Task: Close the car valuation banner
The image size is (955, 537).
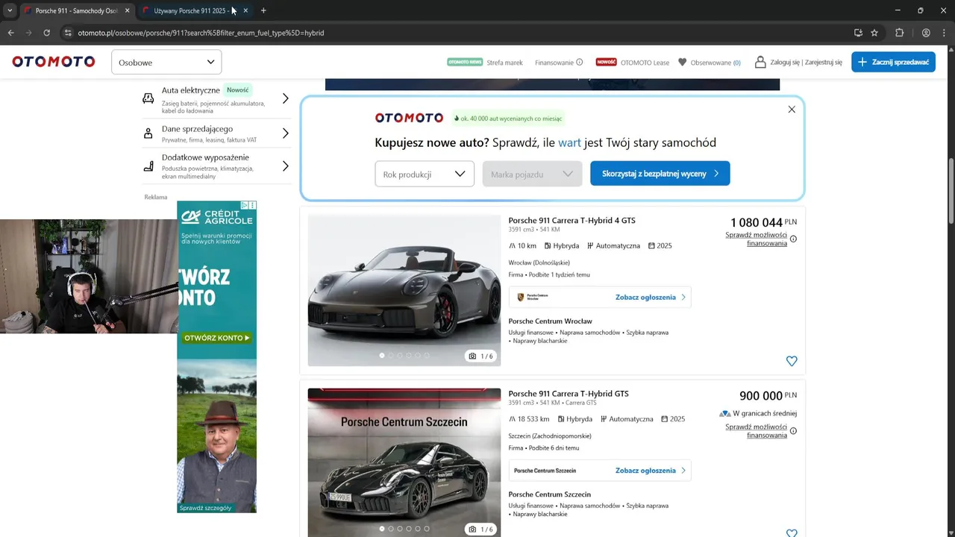Action: click(x=792, y=110)
